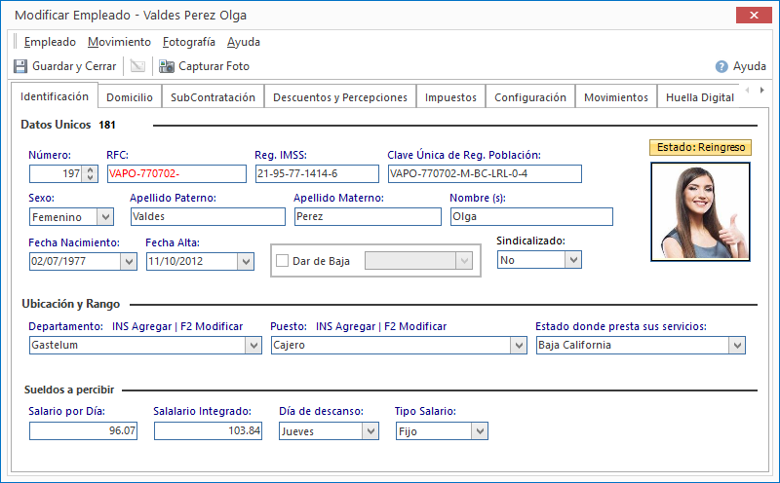780x483 pixels.
Task: Expand the Día de descanso dropdown
Action: click(370, 431)
